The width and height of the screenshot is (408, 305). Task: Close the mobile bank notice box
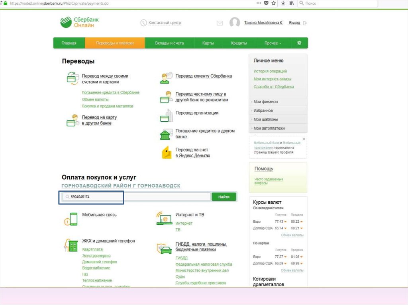[304, 139]
